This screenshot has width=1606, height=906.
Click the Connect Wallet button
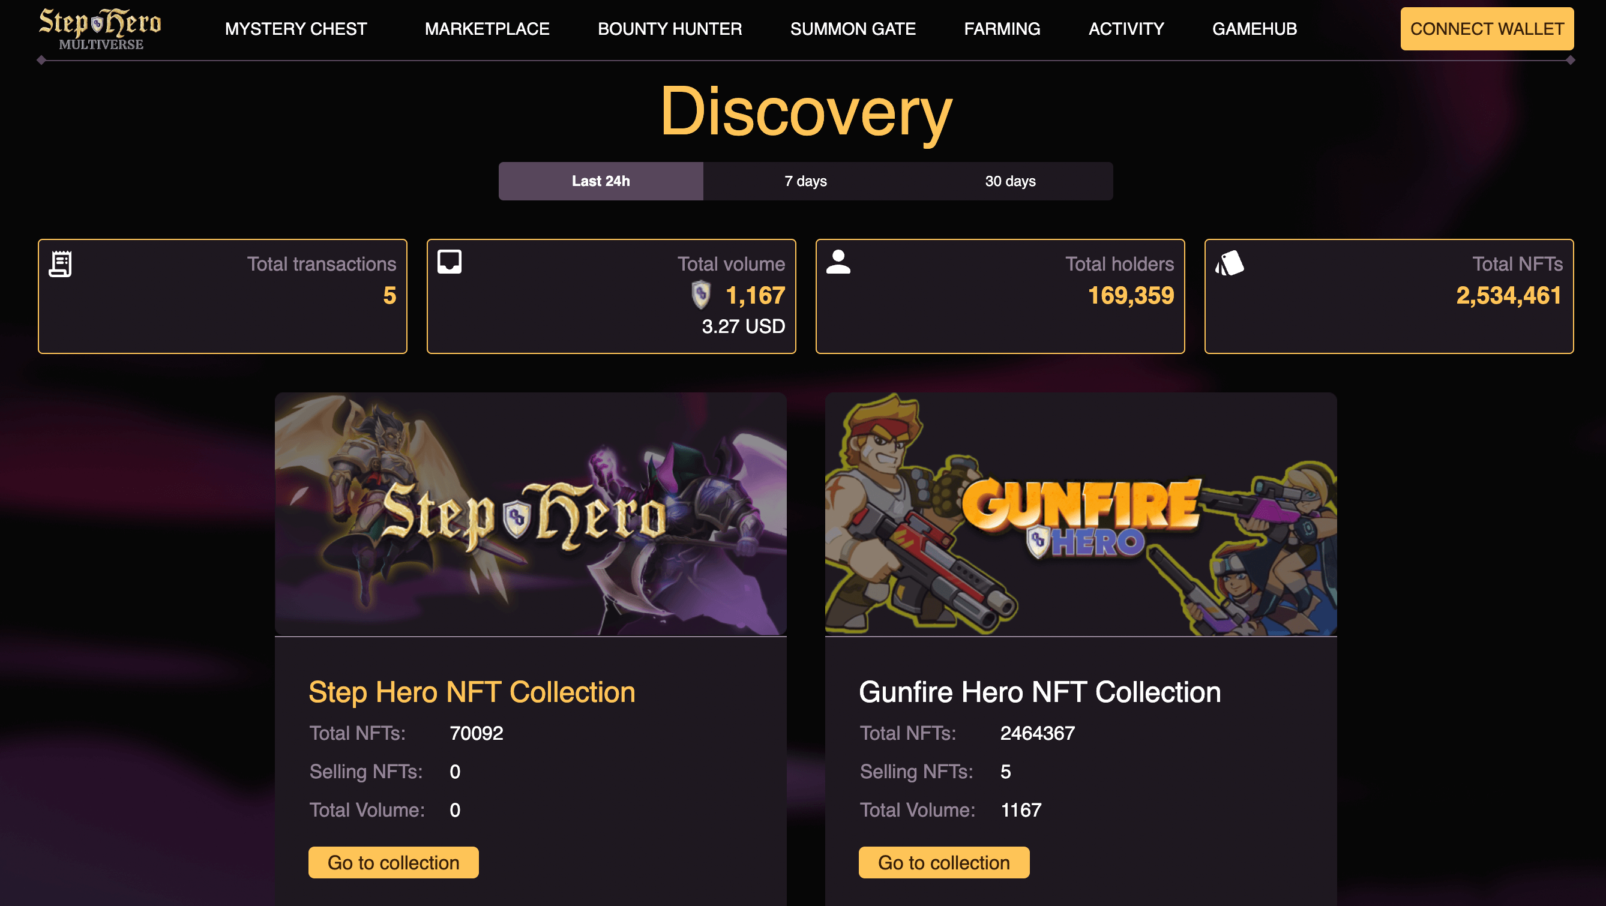[x=1487, y=29]
